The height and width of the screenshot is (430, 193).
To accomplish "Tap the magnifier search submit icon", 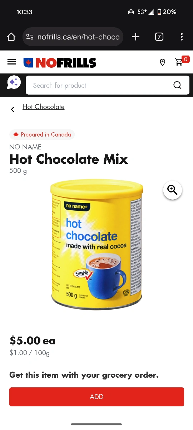I will coord(177,85).
